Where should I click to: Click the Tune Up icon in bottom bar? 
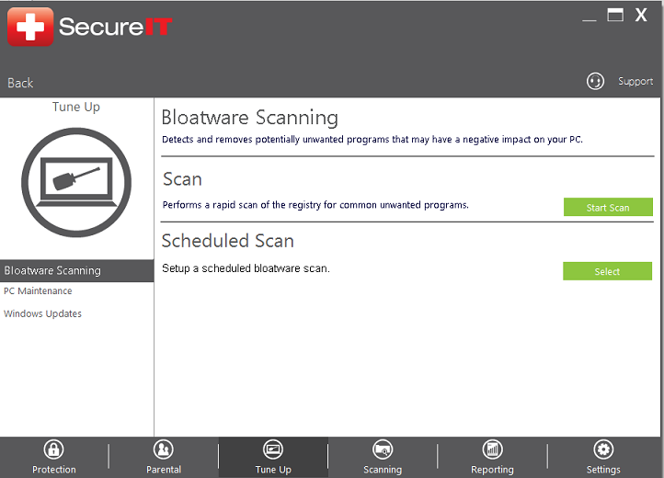[x=273, y=450]
